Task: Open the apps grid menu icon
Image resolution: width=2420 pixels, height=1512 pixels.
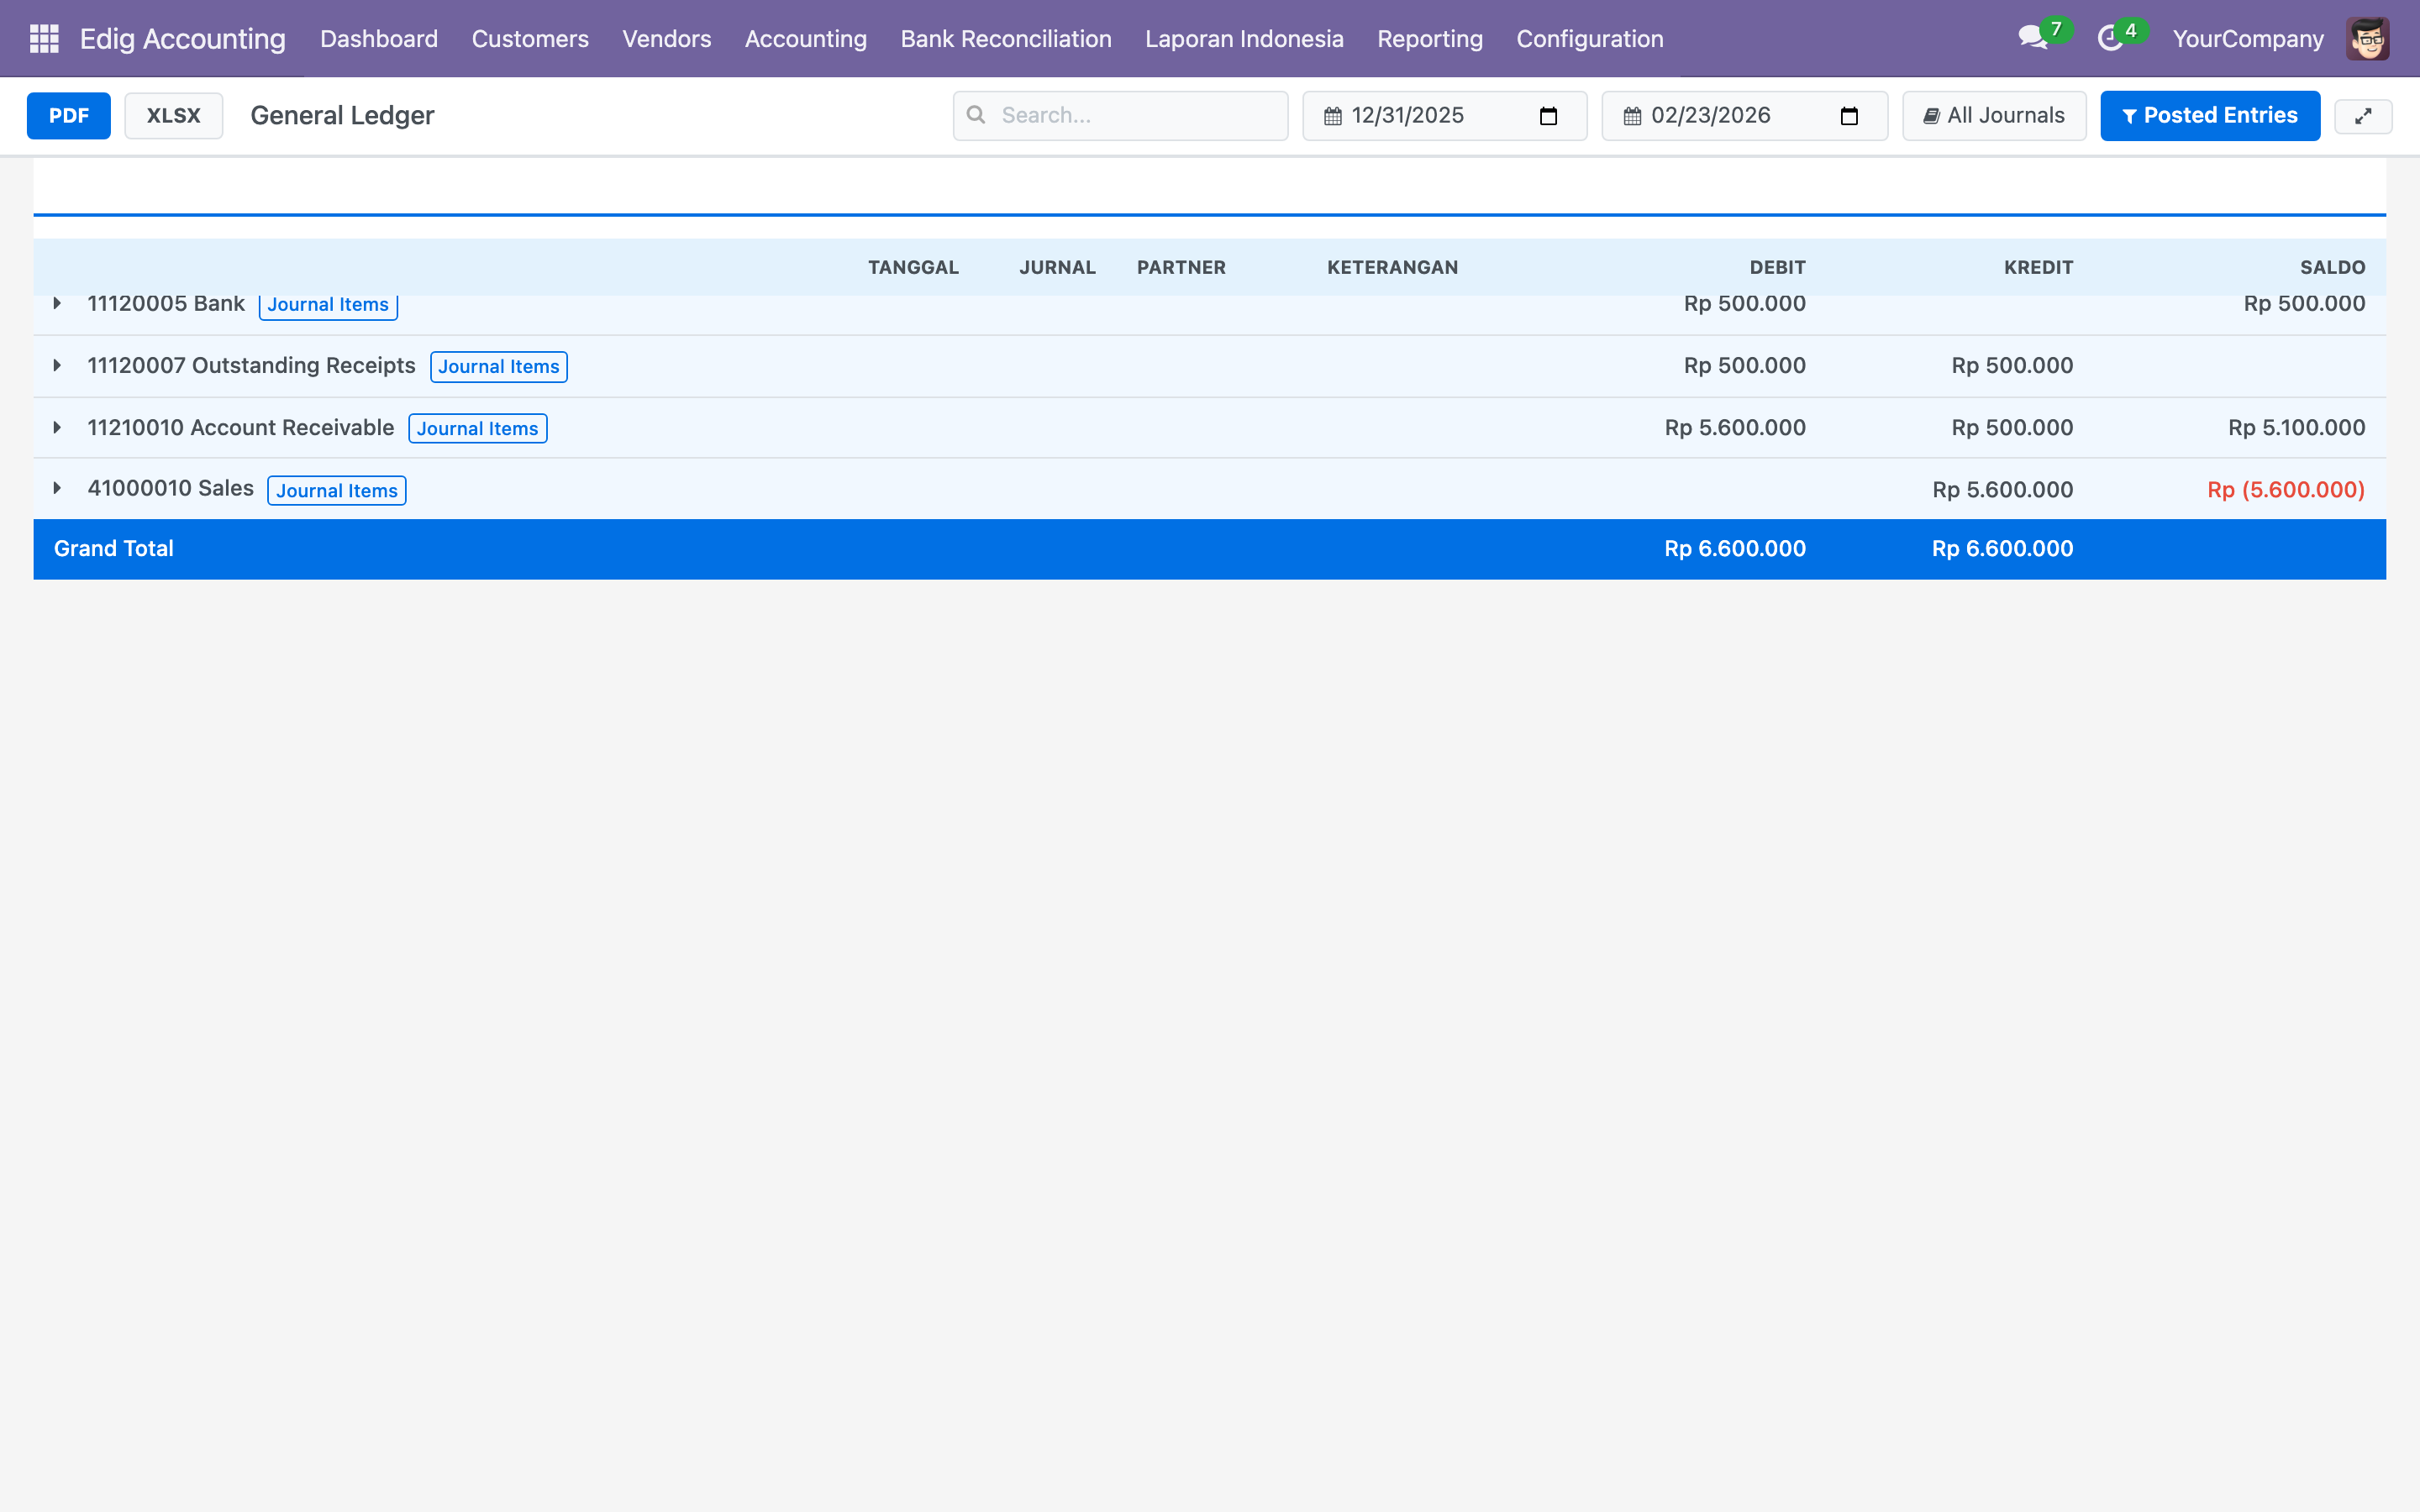Action: 44,39
